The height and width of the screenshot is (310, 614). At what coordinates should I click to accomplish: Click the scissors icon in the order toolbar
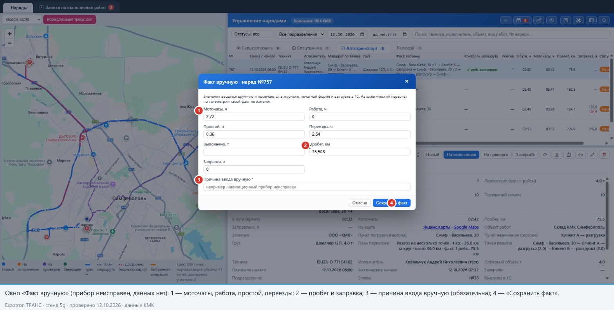tap(556, 155)
